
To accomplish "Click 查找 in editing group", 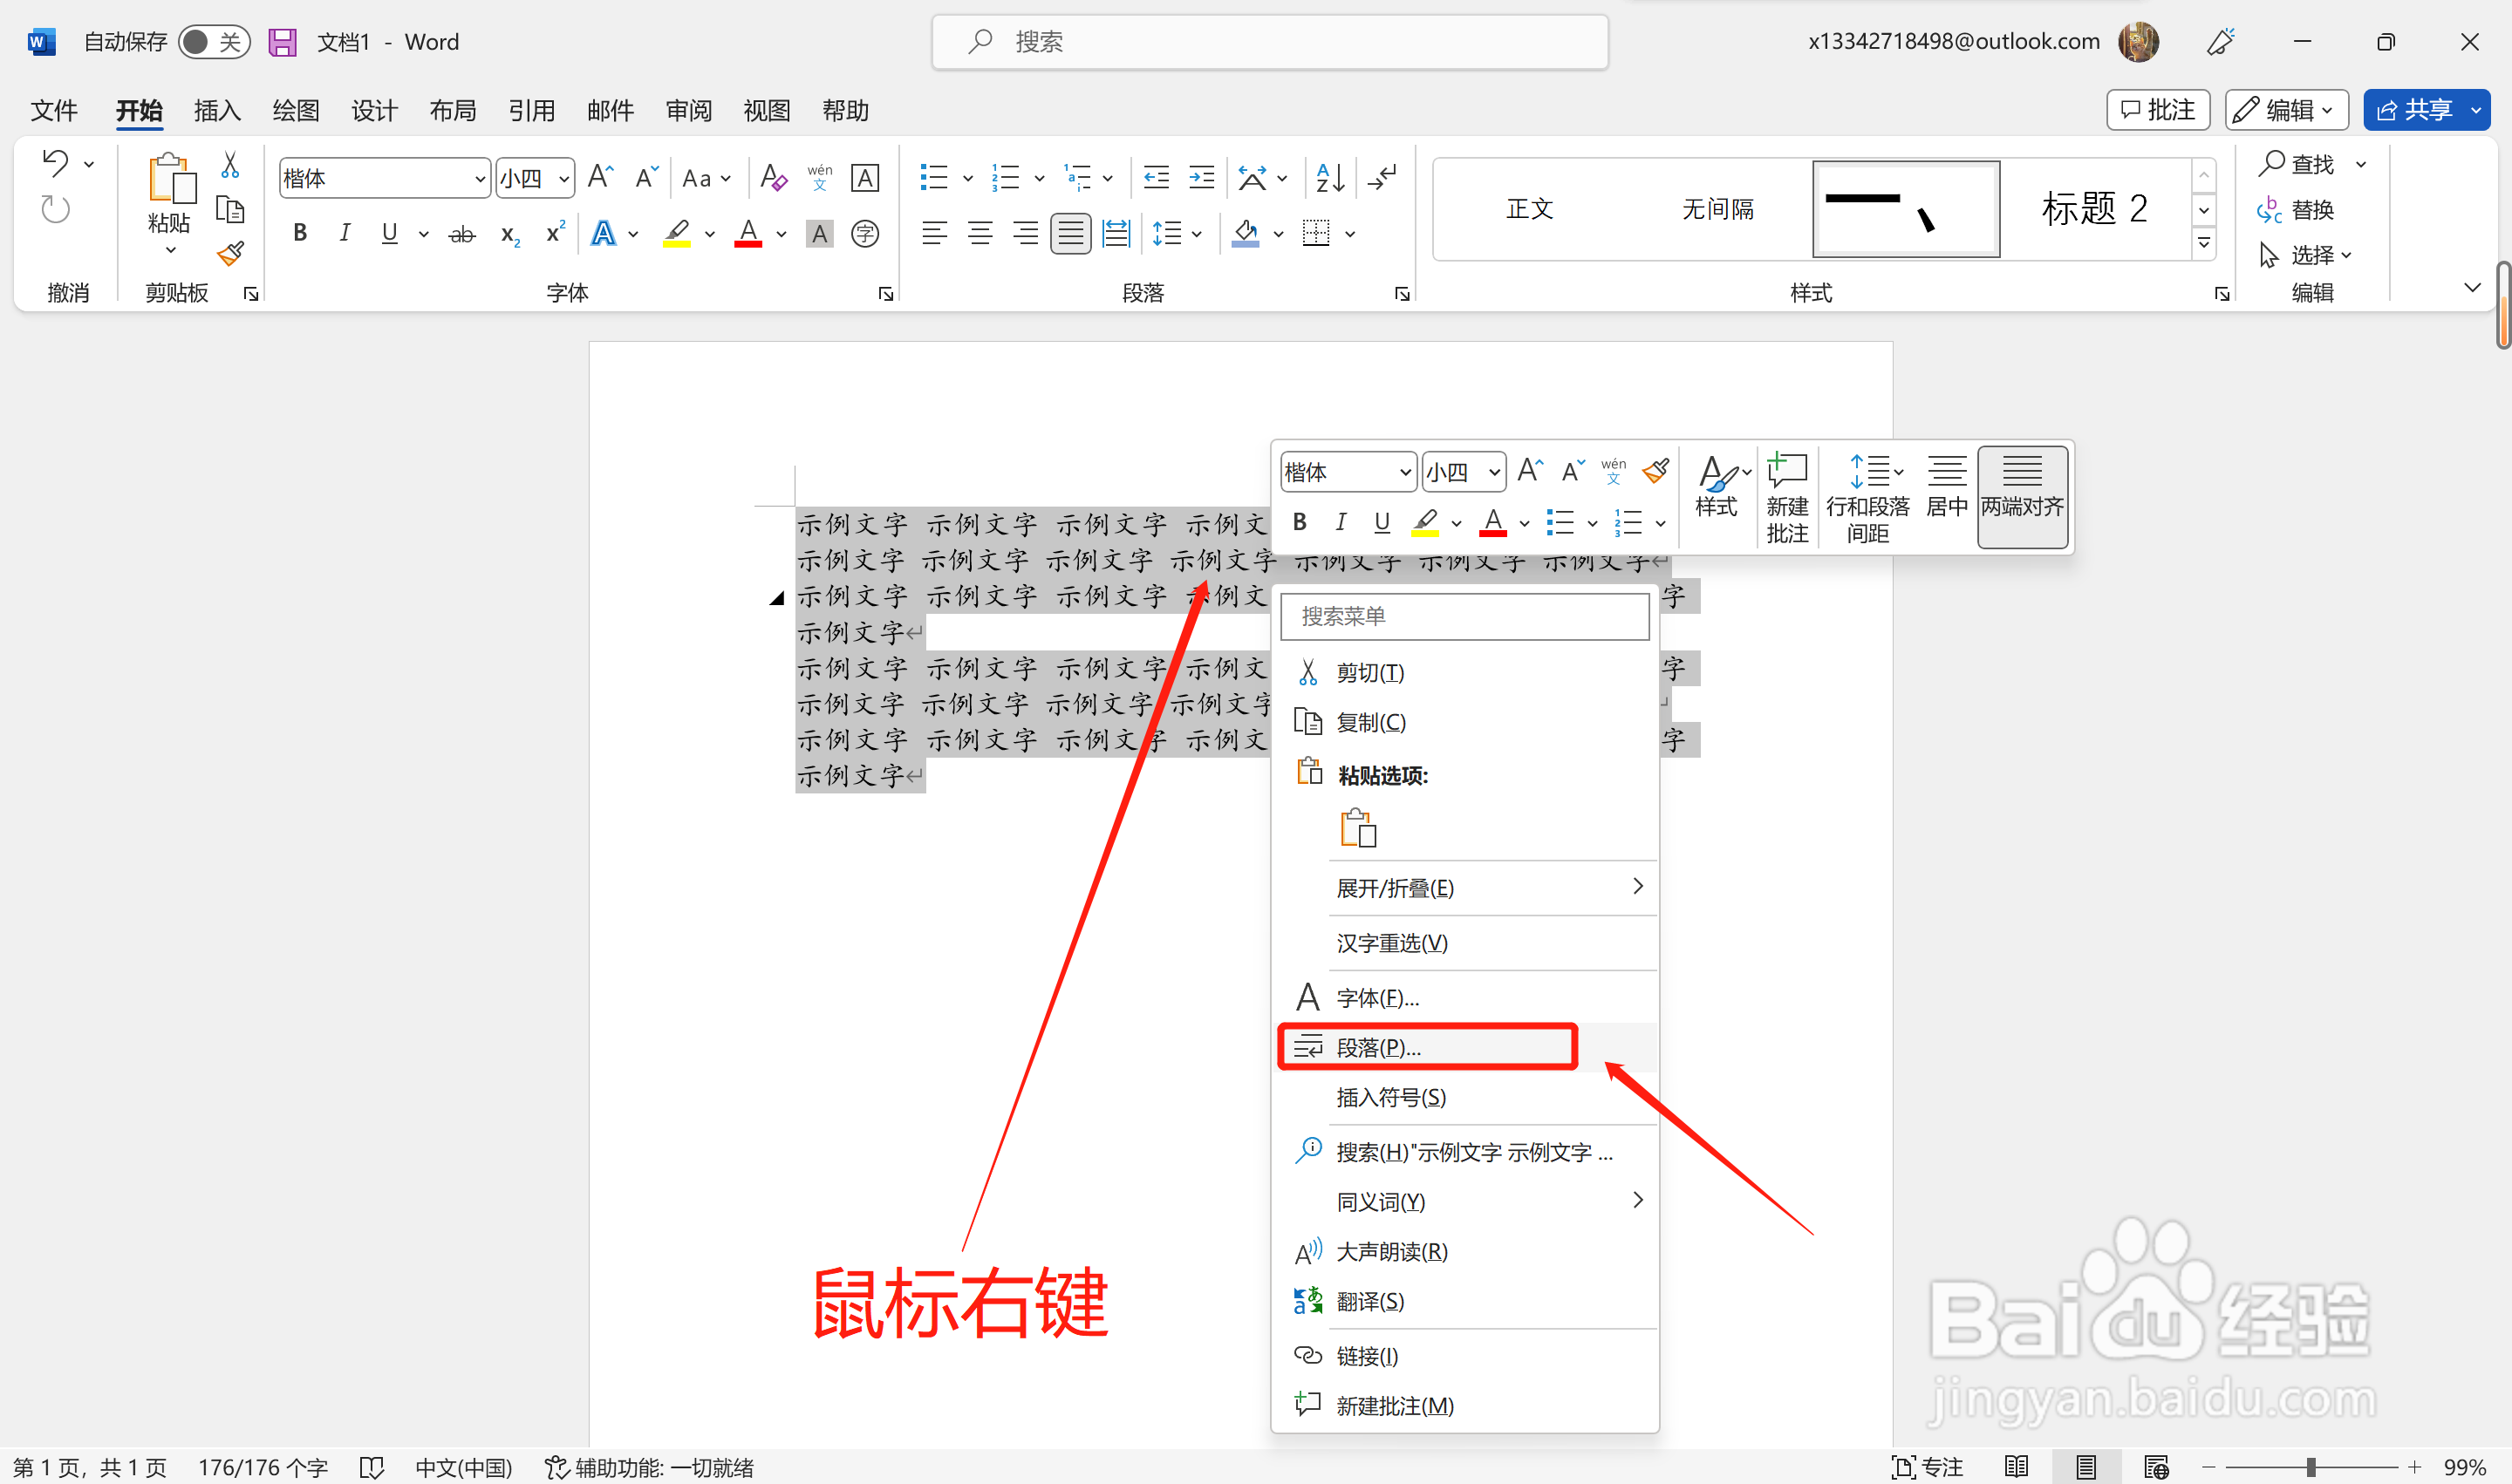I will coord(2296,163).
